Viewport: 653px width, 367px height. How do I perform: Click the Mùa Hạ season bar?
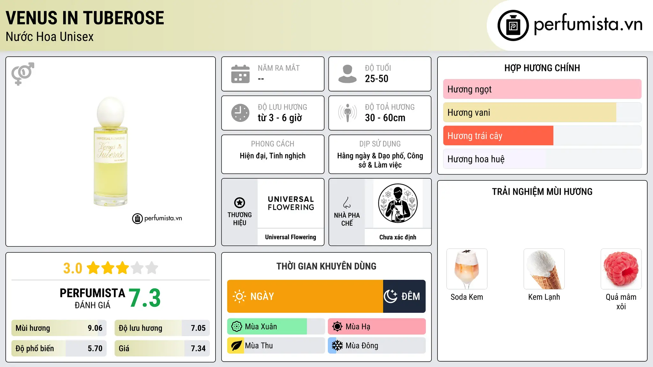(x=377, y=327)
